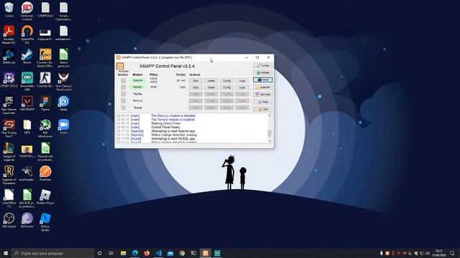Screen dimensions: 460x258
Task: Toggle the Apache service checkbox
Action: [x=123, y=80]
